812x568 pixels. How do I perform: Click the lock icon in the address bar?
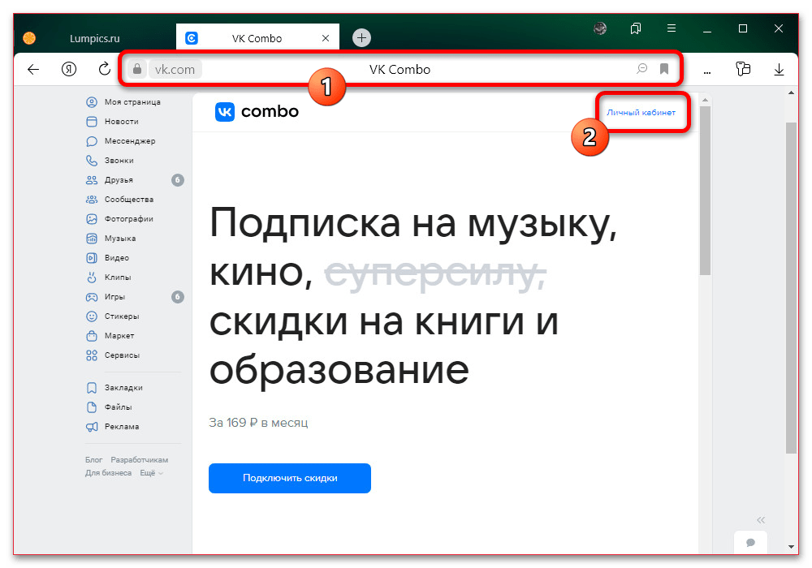(x=137, y=69)
